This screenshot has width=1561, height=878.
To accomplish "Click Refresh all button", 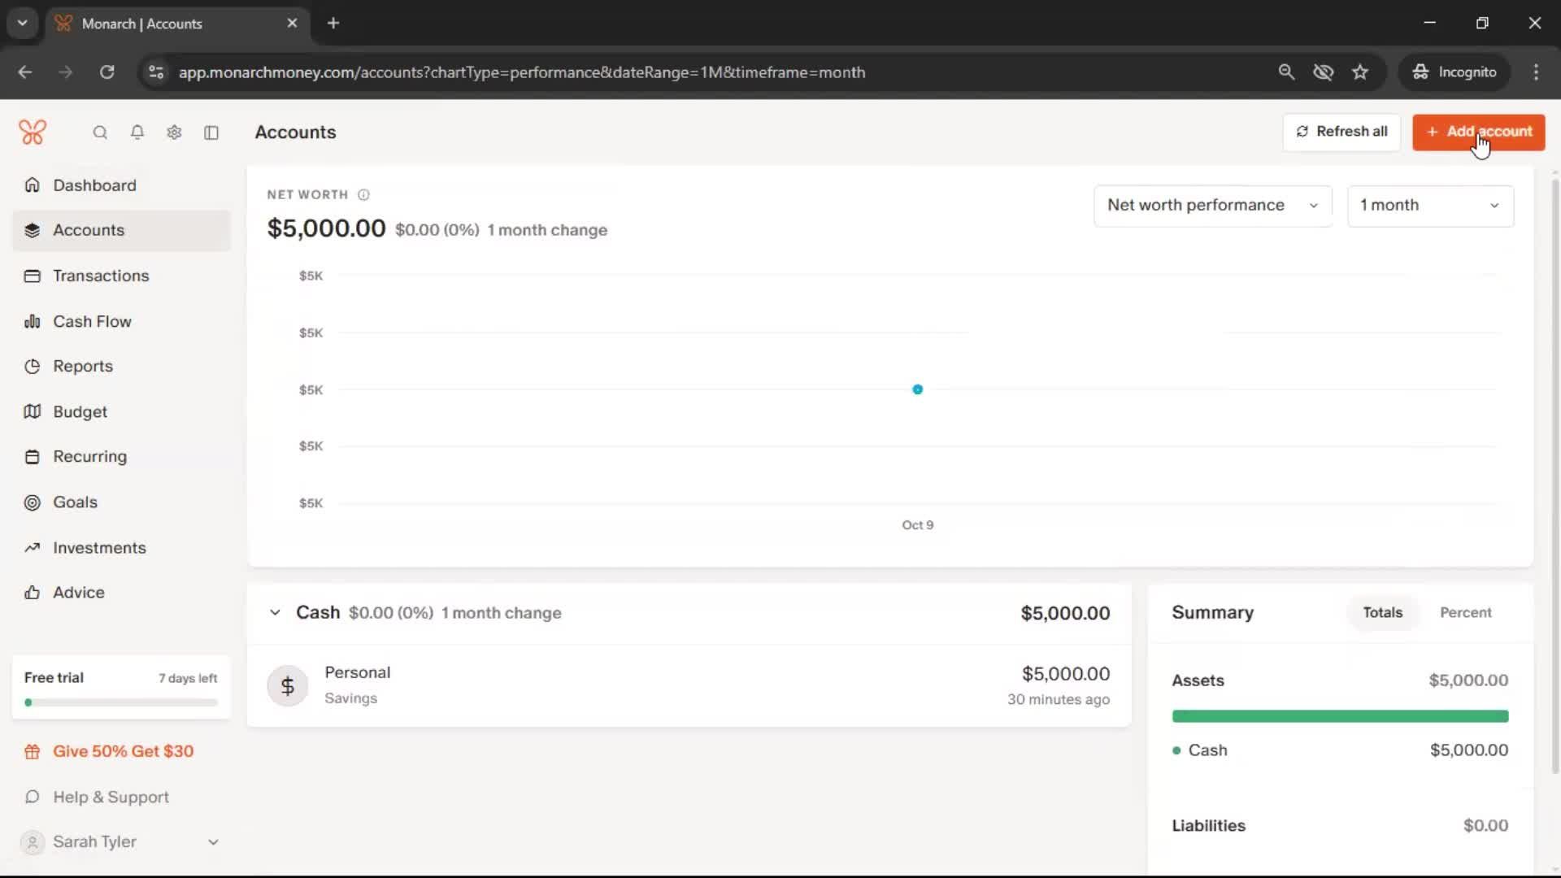I will [x=1341, y=132].
